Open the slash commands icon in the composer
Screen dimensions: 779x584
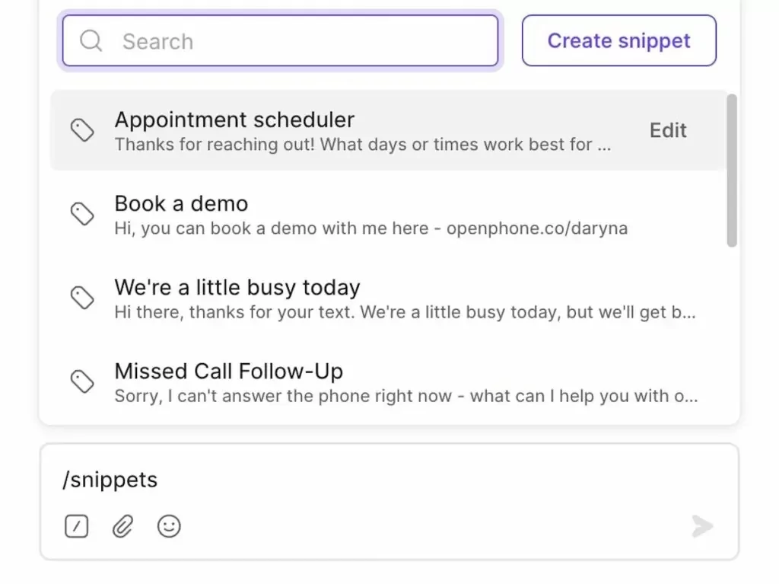(76, 525)
